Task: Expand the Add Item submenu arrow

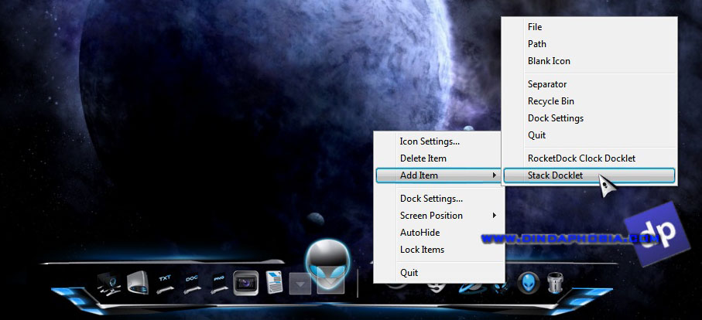Action: coord(495,175)
